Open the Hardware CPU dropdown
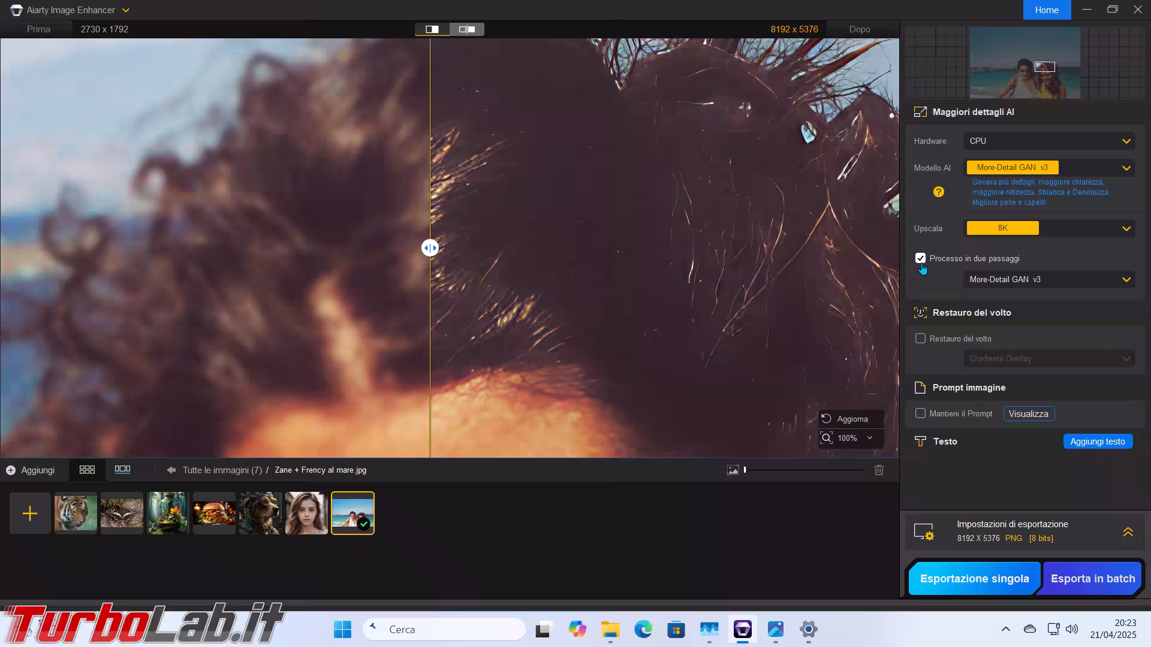Viewport: 1151px width, 647px height. (x=1049, y=141)
